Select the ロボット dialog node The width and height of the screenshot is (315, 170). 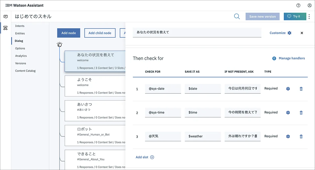[x=95, y=135]
